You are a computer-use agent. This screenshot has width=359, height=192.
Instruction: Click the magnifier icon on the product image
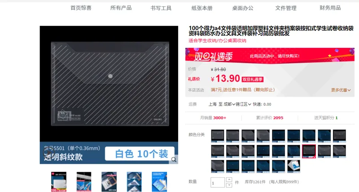[x=174, y=159]
